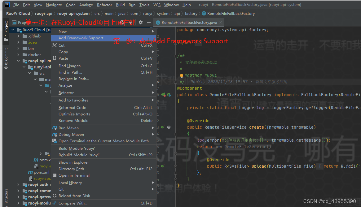361x207 pixels.
Task: Open the Navigate menu
Action: (x=54, y=5)
